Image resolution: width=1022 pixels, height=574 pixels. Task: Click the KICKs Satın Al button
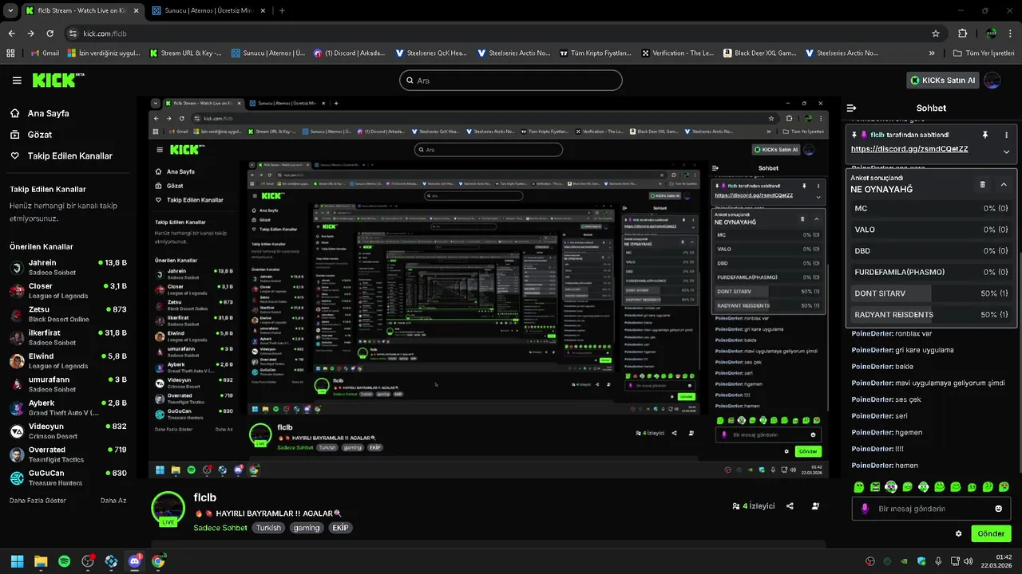point(942,81)
